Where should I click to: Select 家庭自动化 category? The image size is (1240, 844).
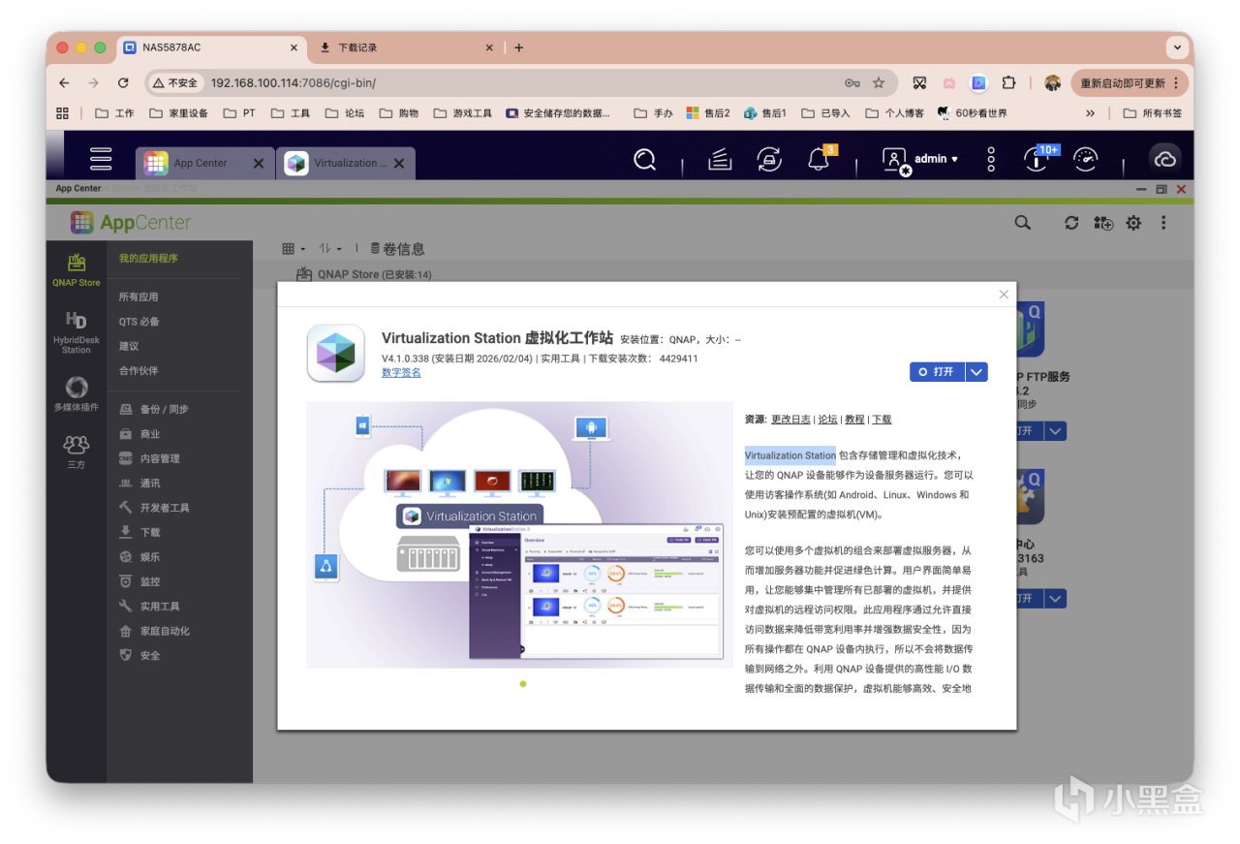pos(154,631)
